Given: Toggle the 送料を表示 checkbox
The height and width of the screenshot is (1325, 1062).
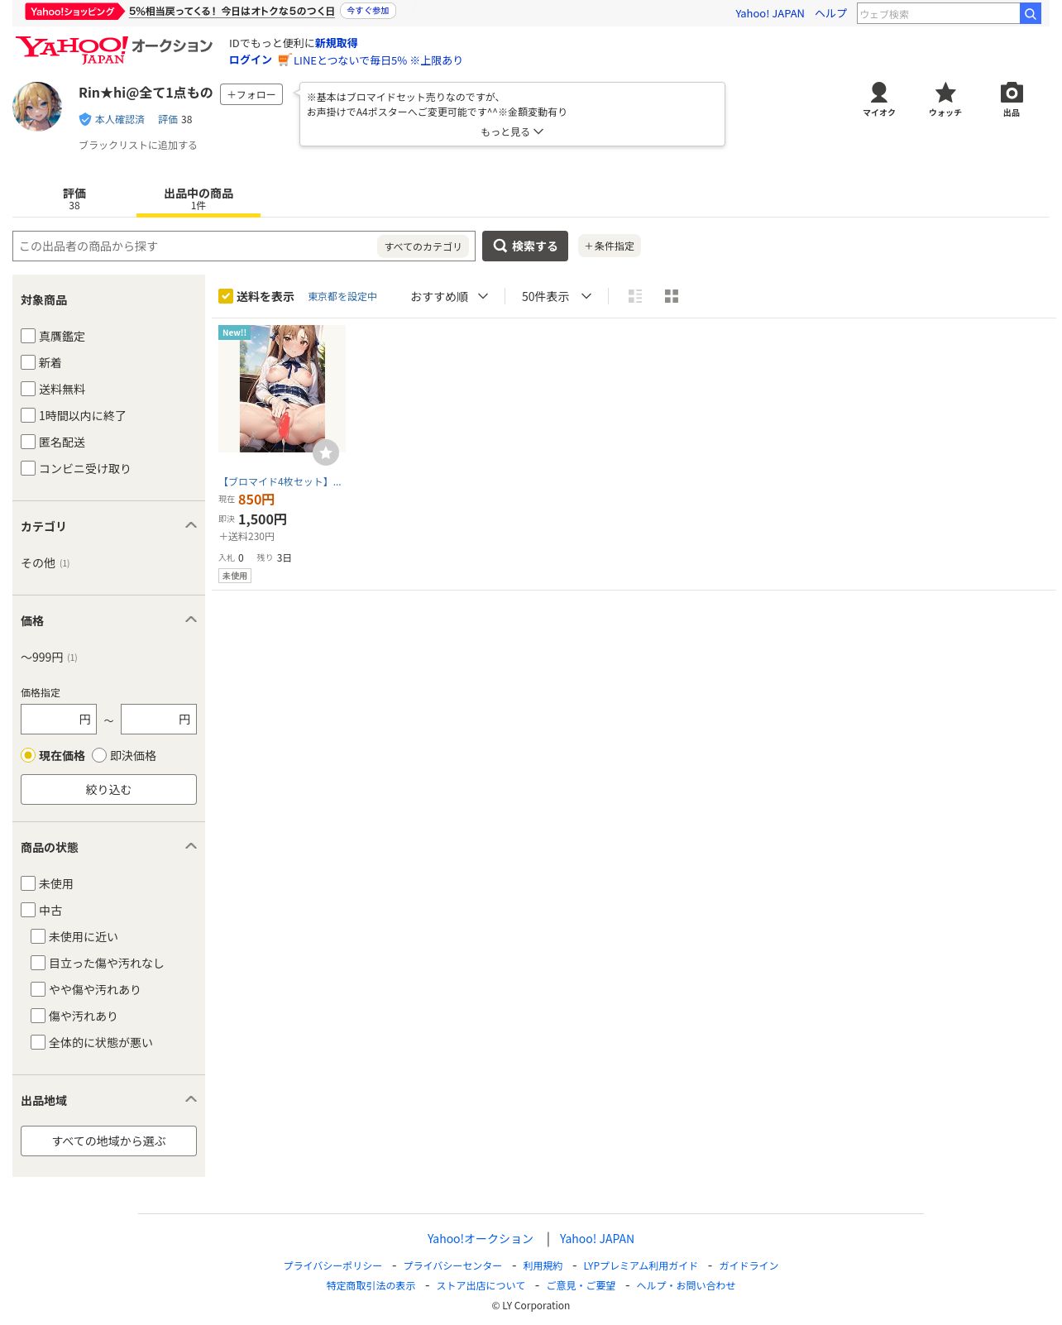Looking at the screenshot, I should [x=226, y=296].
